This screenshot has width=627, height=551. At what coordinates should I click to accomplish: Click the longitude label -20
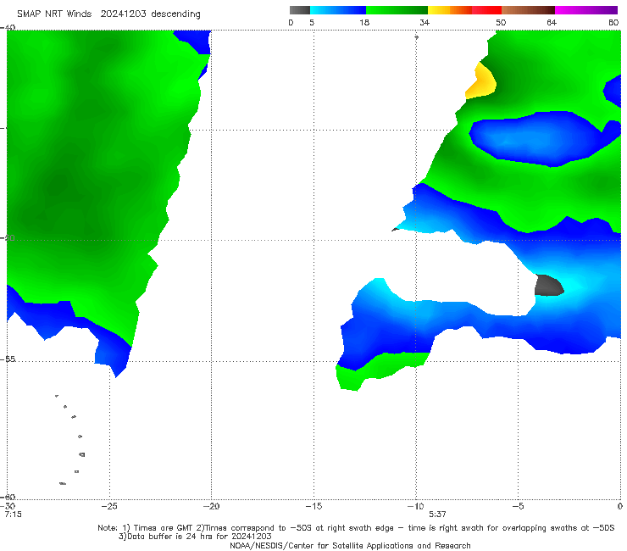tap(211, 506)
